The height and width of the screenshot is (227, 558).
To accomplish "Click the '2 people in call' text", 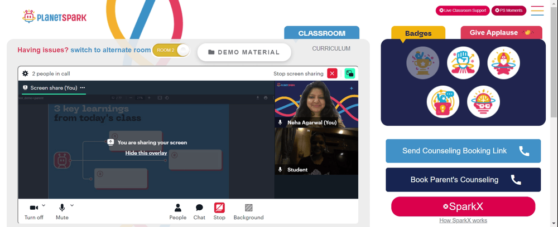I will (51, 74).
